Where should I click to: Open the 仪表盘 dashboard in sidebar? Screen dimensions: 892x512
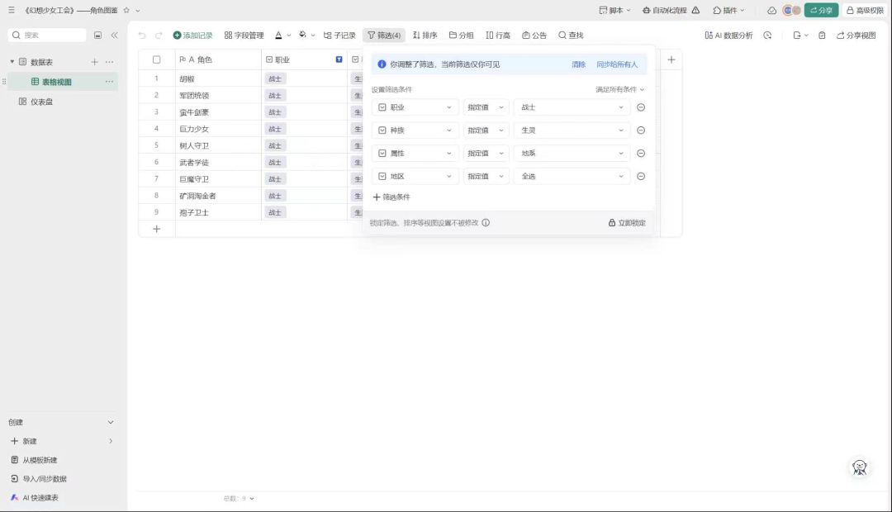[x=41, y=102]
